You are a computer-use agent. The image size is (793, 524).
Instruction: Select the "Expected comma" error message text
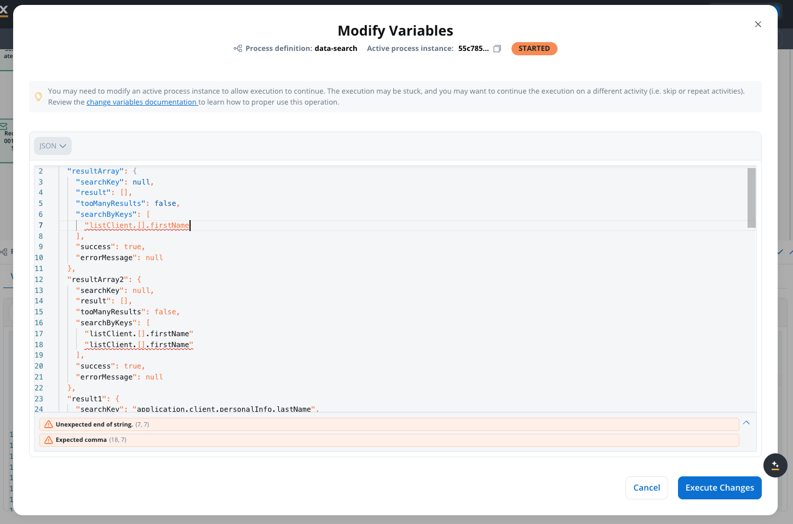click(x=81, y=440)
